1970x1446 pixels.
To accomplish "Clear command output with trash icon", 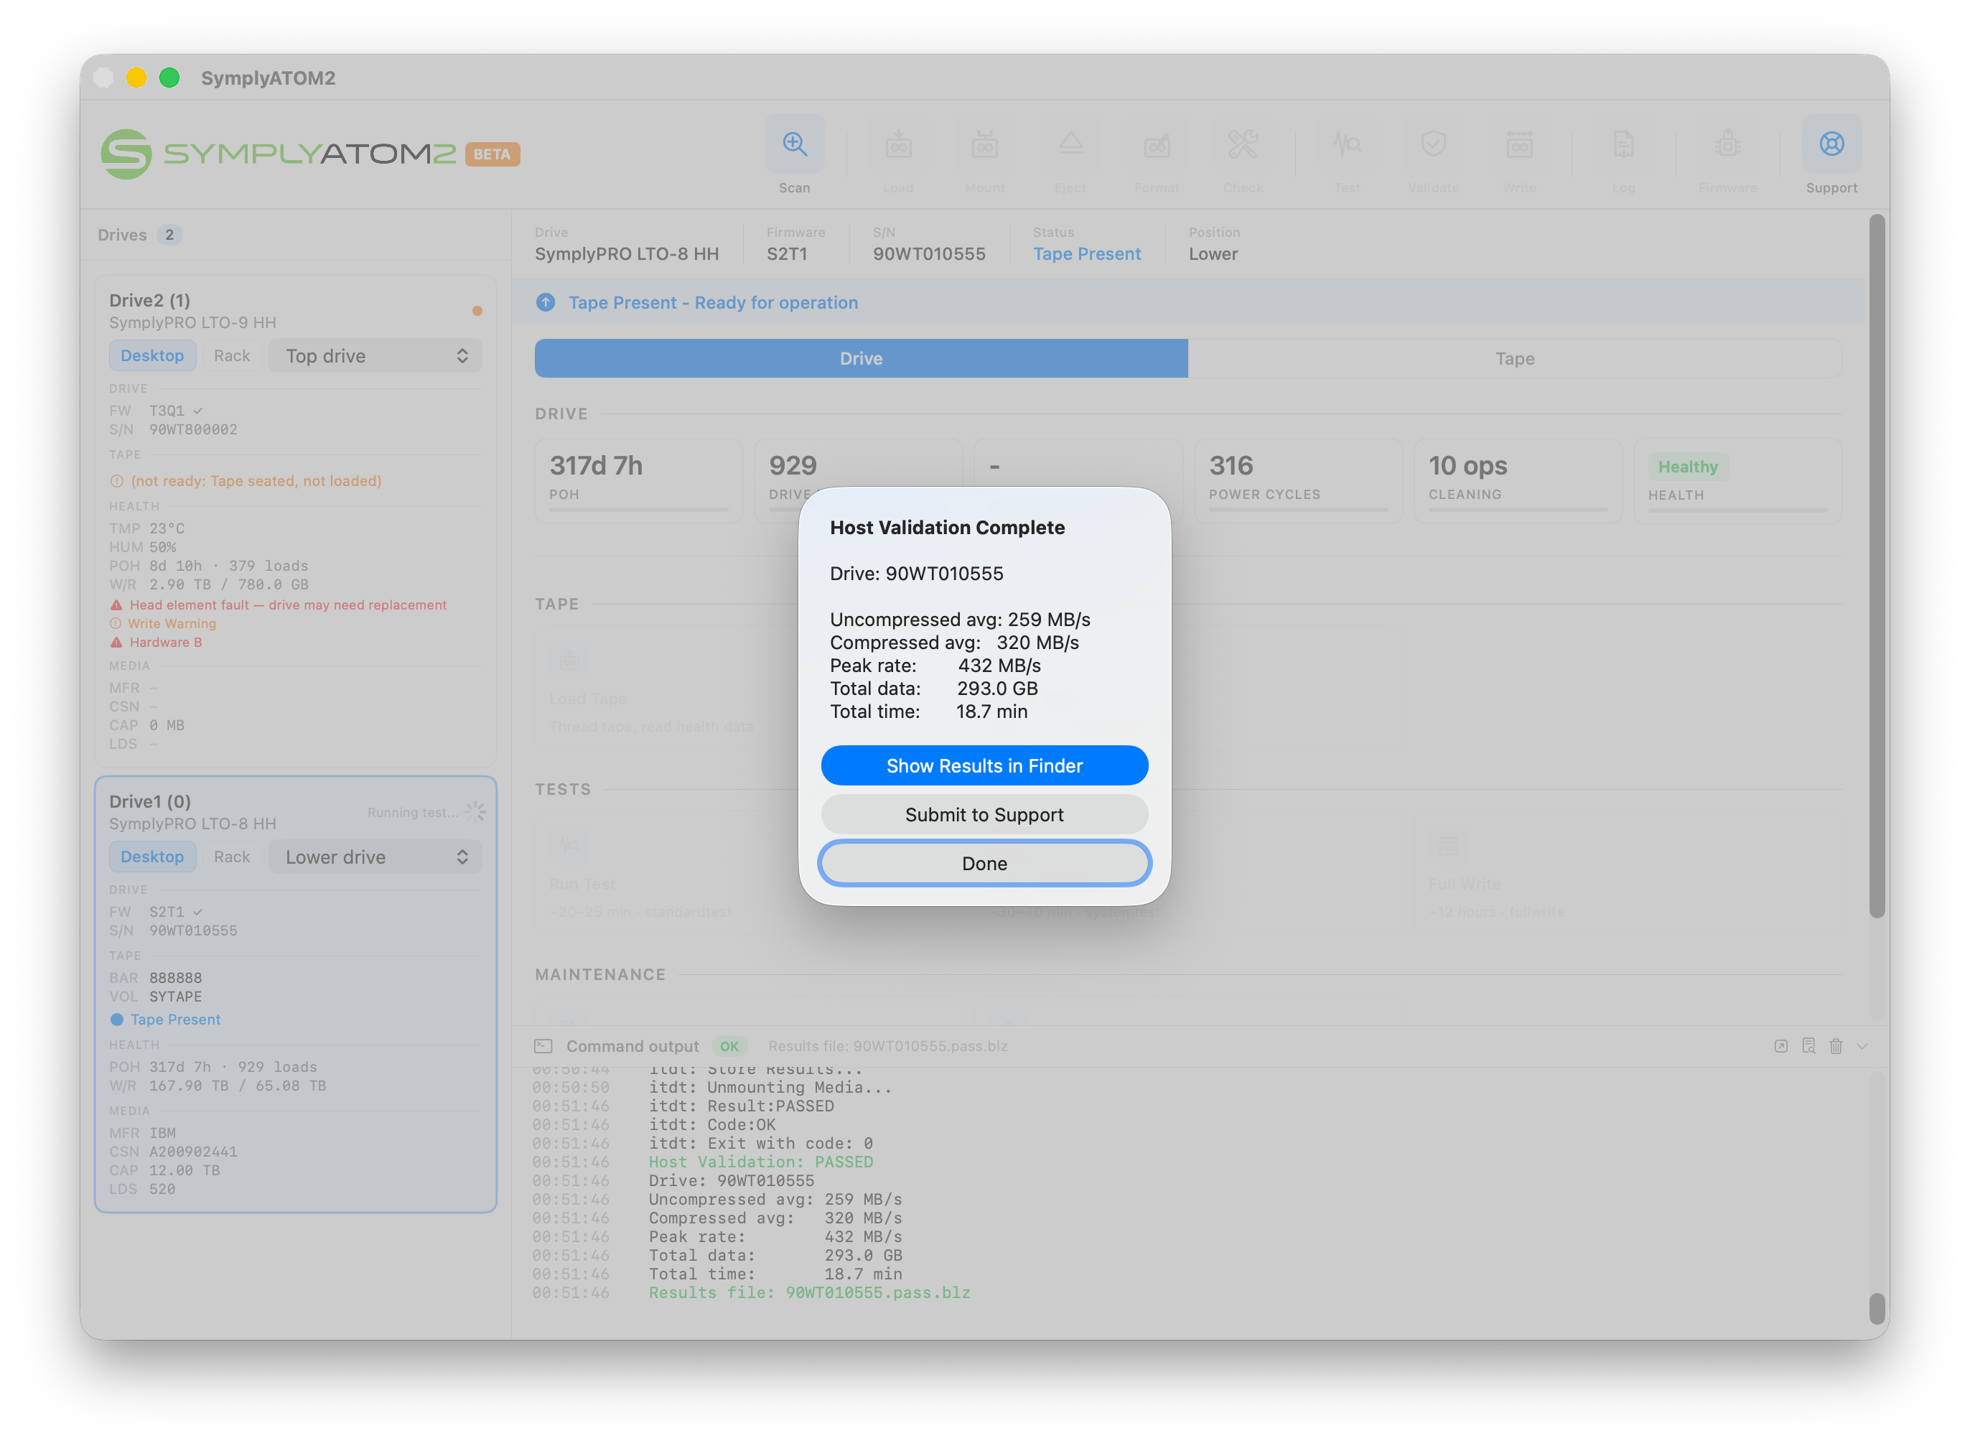I will tap(1836, 1046).
